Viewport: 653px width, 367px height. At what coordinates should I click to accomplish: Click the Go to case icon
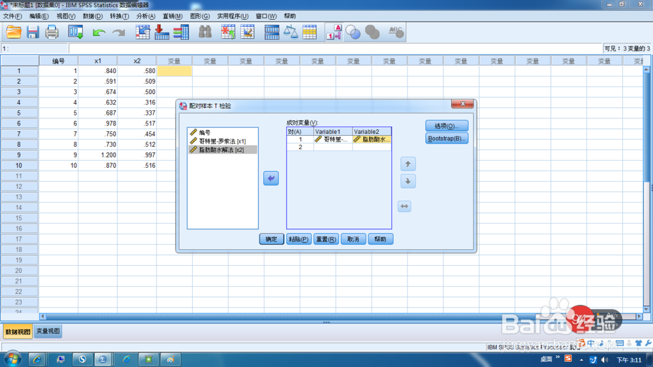[143, 32]
